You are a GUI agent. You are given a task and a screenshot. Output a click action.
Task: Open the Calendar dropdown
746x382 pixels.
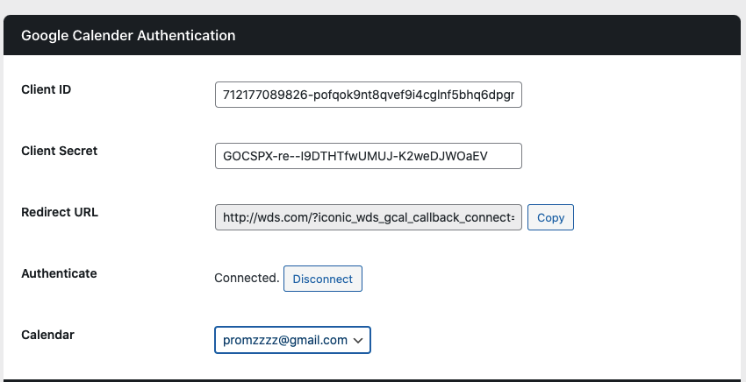coord(292,340)
